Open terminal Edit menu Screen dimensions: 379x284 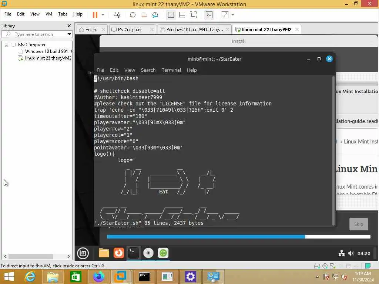pos(114,70)
